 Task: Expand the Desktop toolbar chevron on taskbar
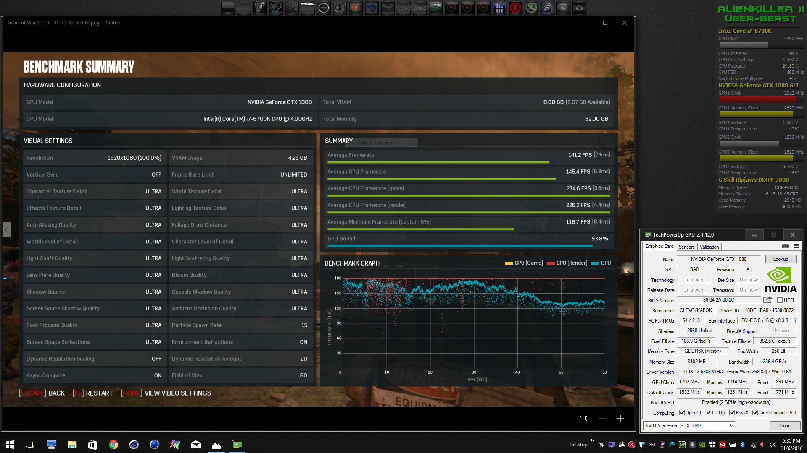coord(593,440)
